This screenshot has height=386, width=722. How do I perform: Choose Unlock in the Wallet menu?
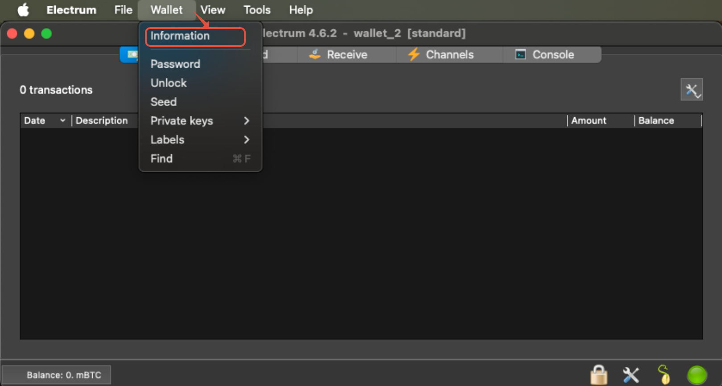click(x=200, y=83)
